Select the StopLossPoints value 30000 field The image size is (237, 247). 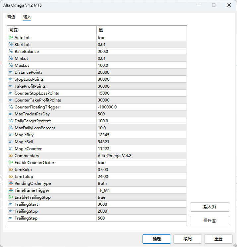click(x=141, y=79)
